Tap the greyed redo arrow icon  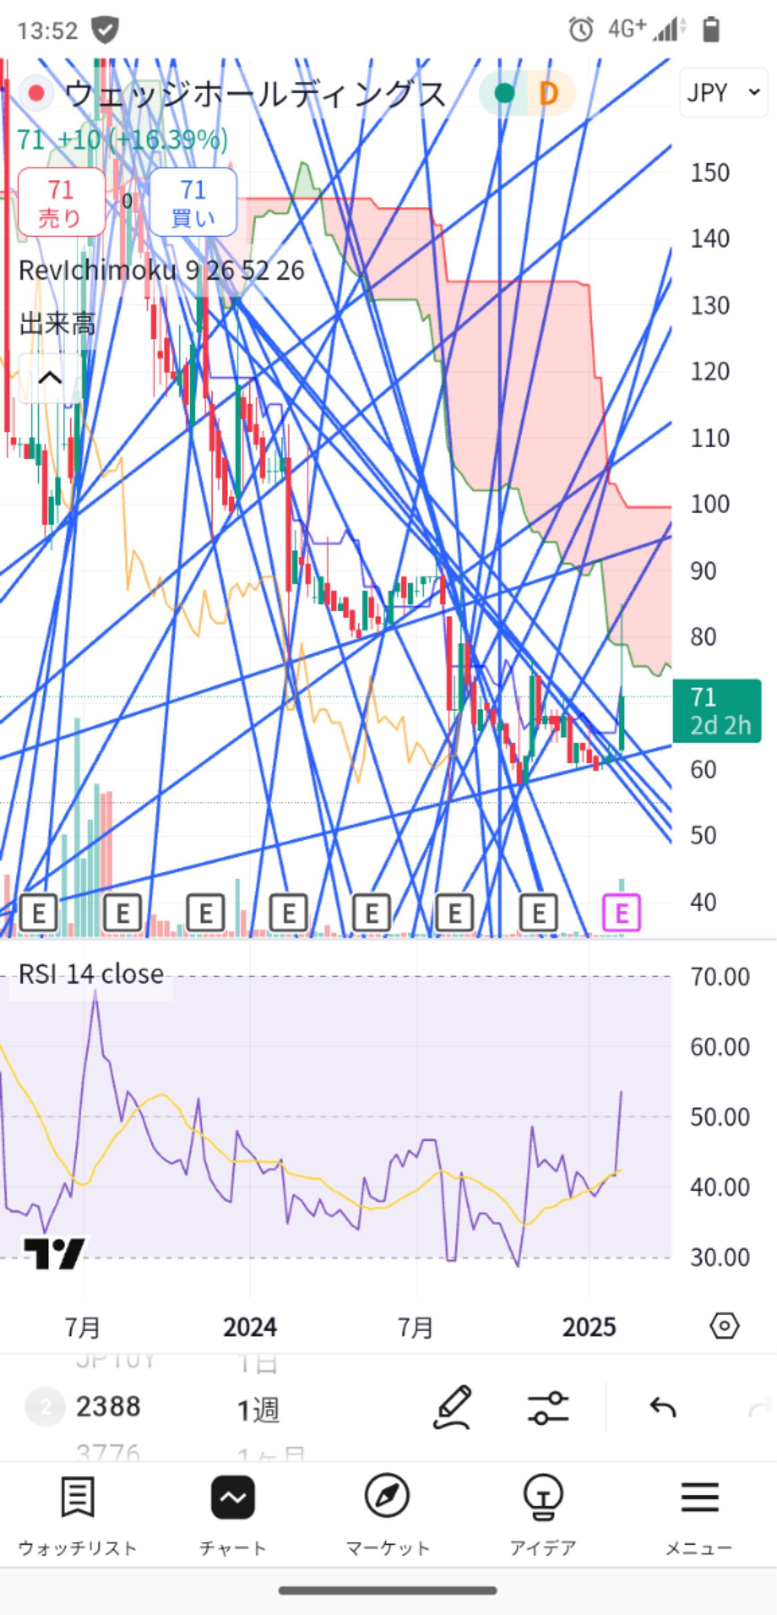tap(761, 1410)
